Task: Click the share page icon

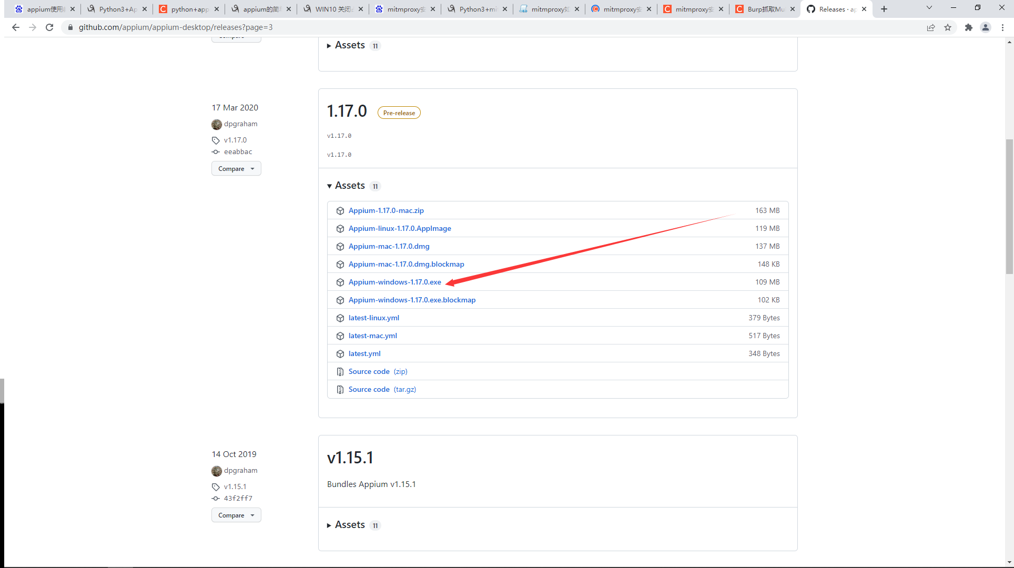Action: point(931,27)
